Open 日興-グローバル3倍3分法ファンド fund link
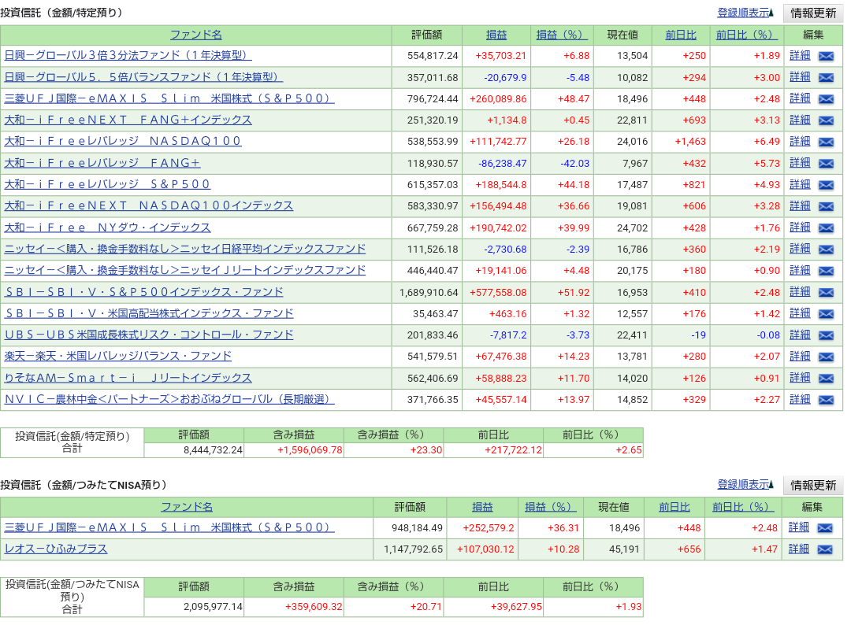This screenshot has height=625, width=851. coord(128,55)
